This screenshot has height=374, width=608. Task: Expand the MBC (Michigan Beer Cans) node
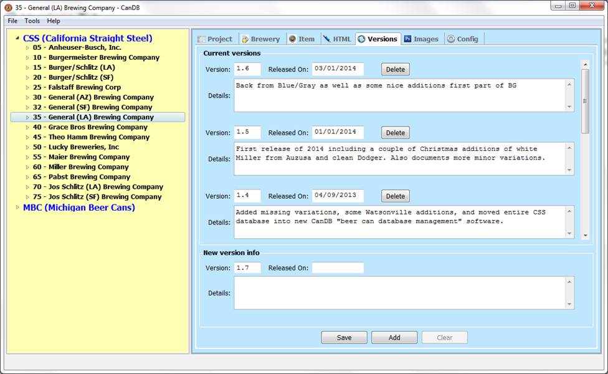(17, 207)
